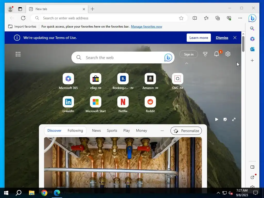Open Microsoft Rewards trophy icon

(x=205, y=54)
